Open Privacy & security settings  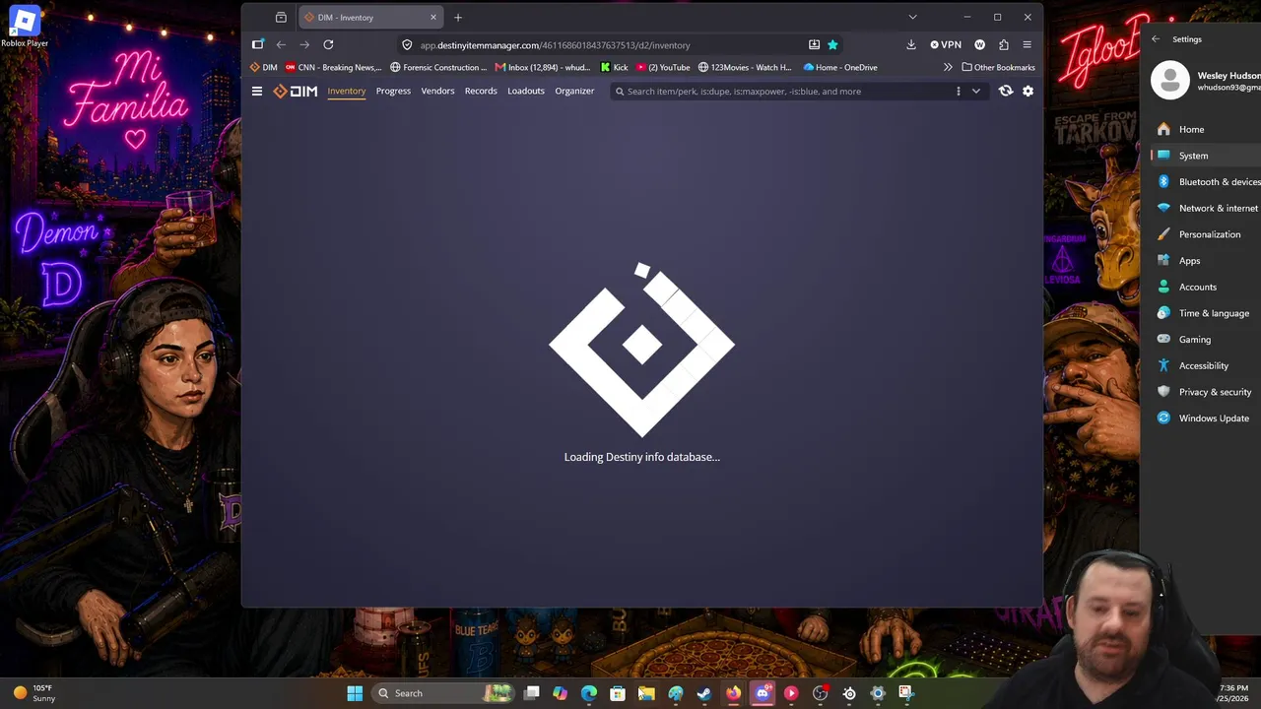pyautogui.click(x=1206, y=392)
